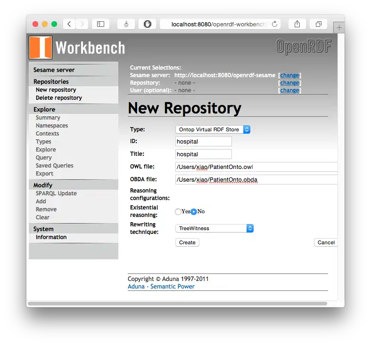The image size is (371, 345).
Task: Click the horizontal scrollbar at page bottom
Action: click(x=177, y=304)
